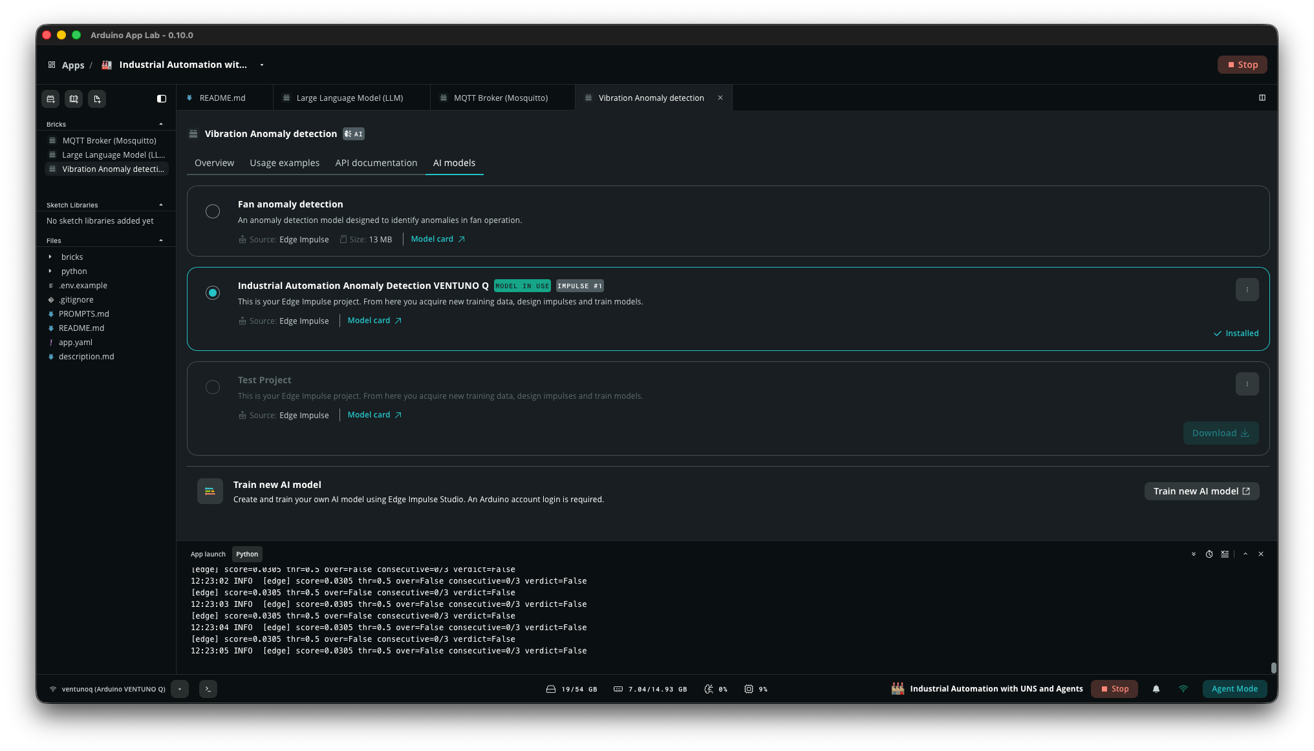Click the storage disk usage icon 19/54 GB

[551, 689]
